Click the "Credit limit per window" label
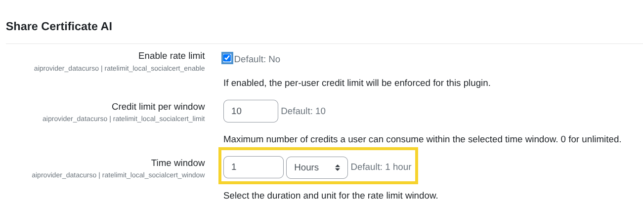643x204 pixels. coord(158,107)
